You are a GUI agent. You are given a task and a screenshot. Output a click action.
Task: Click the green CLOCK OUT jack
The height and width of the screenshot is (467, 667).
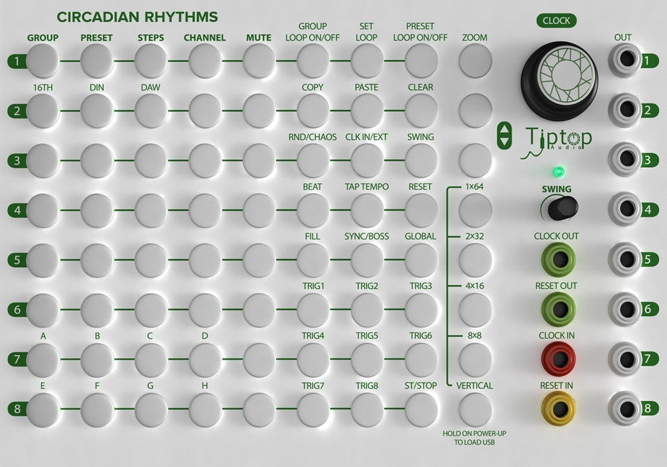point(558,259)
